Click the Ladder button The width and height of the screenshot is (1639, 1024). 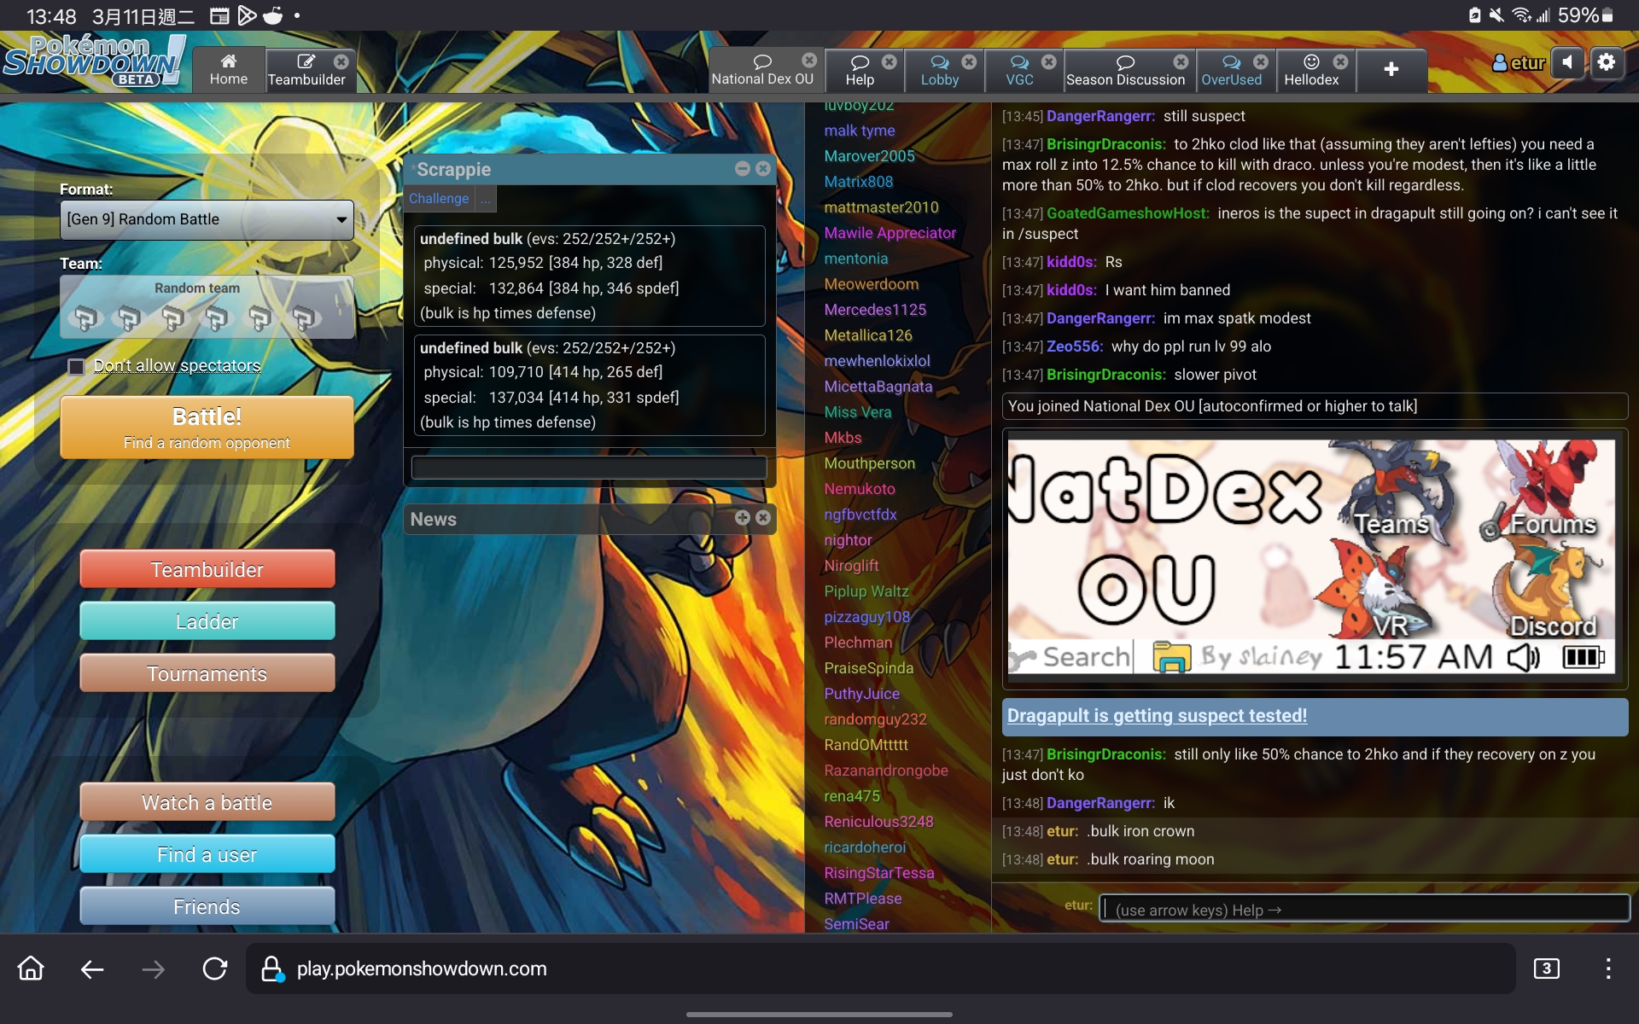coord(207,621)
